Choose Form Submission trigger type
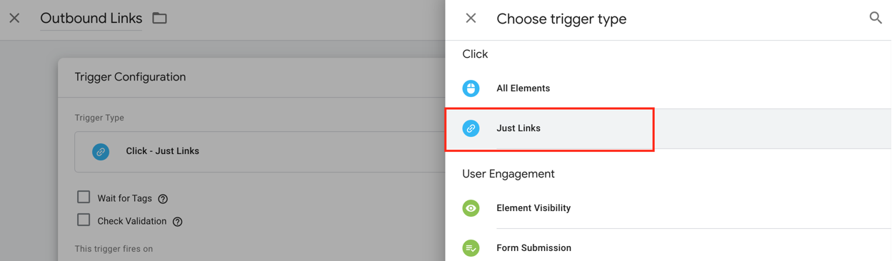Screen dimensions: 892x261 (x=668, y=247)
